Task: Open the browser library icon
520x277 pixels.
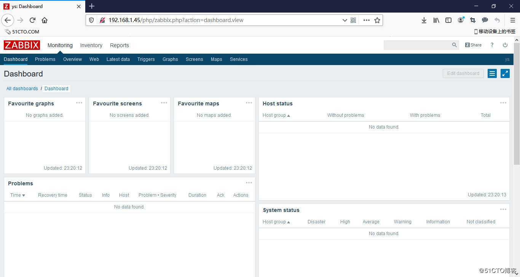Action: tap(436, 20)
